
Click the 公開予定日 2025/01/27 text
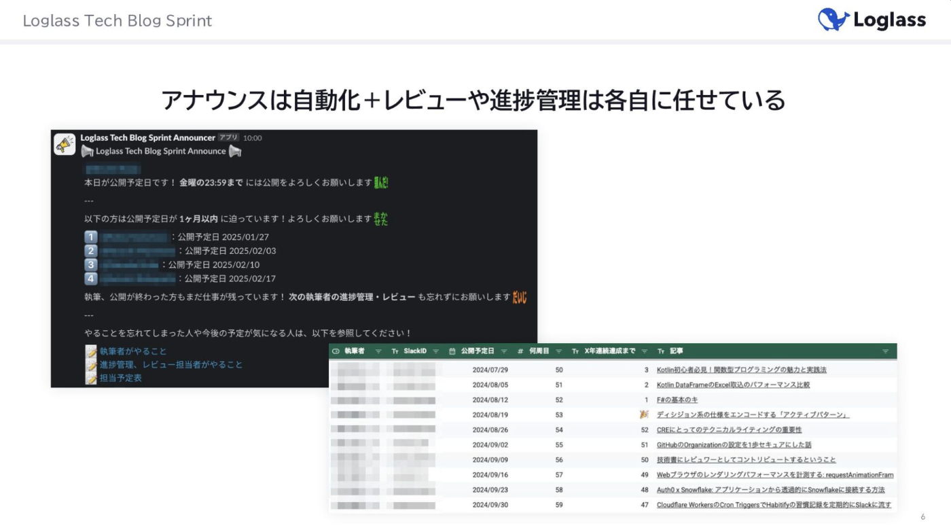point(223,237)
